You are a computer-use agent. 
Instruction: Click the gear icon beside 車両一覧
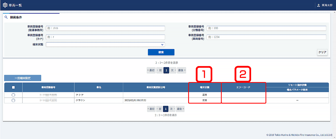tap(5, 5)
